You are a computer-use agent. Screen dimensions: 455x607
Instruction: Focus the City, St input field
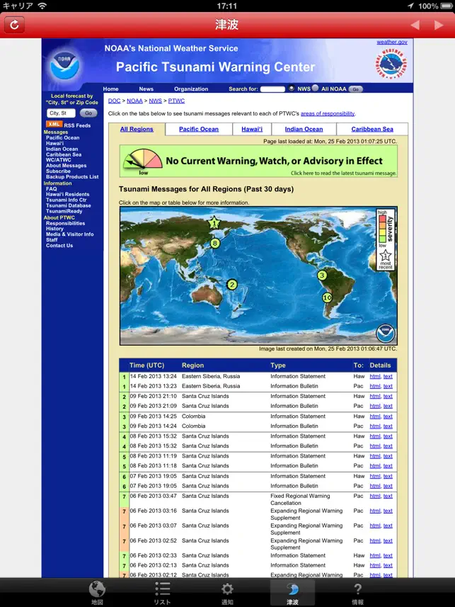(61, 113)
